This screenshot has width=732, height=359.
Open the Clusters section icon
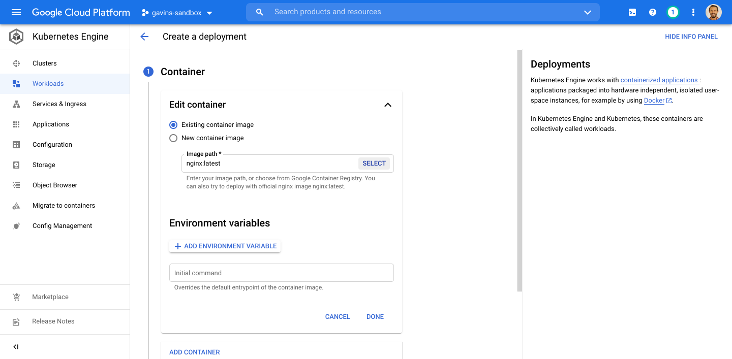[16, 63]
